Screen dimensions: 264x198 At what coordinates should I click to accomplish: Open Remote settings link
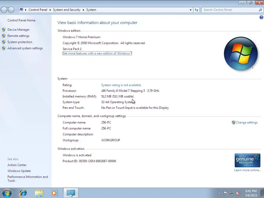pyautogui.click(x=18, y=36)
